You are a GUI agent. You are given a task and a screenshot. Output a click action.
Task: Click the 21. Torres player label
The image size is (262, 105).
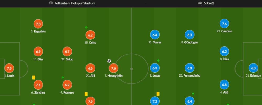click(155, 42)
